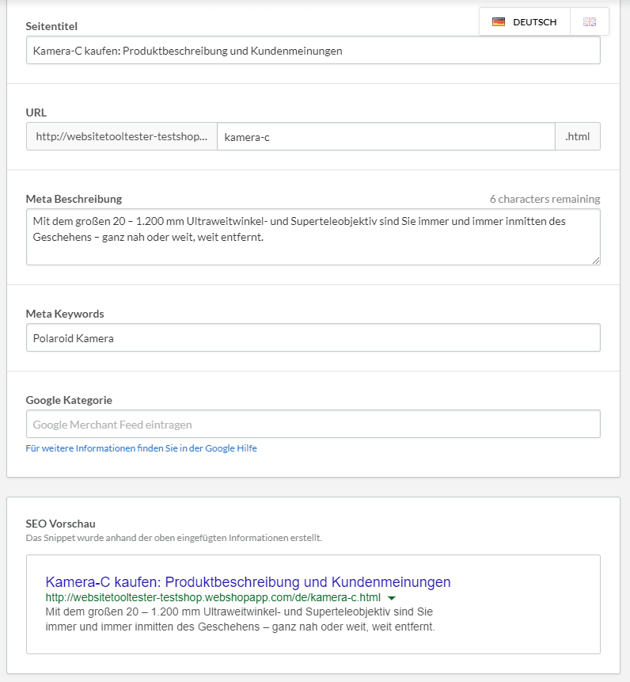Switch to the English flag language tab
The height and width of the screenshot is (682, 630).
(590, 21)
